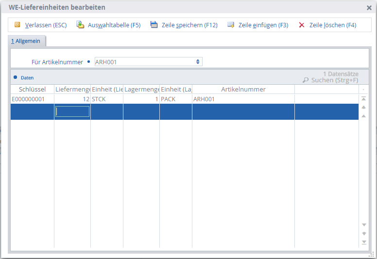This screenshot has width=377, height=259.
Task: Jump to last record arrow in grid
Action: pyautogui.click(x=363, y=242)
